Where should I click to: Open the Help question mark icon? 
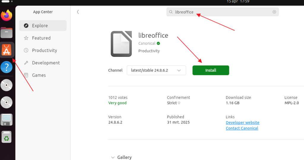pyautogui.click(x=7, y=67)
